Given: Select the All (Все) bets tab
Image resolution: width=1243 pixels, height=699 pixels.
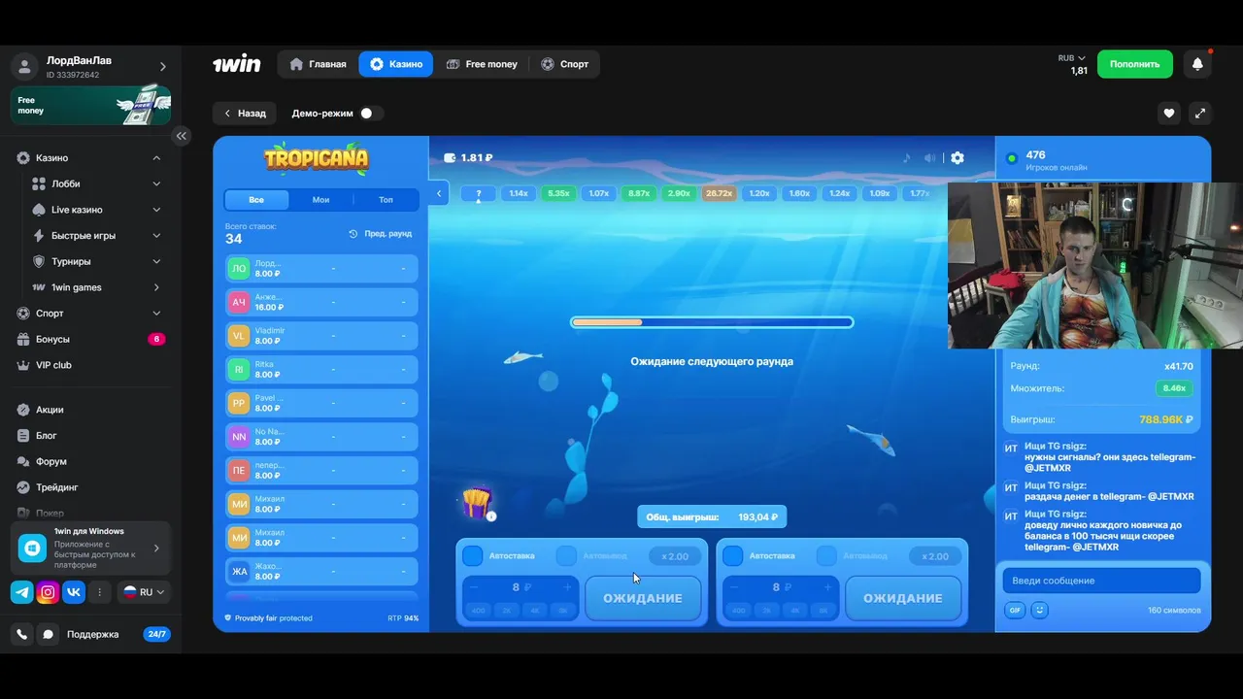Looking at the screenshot, I should (x=256, y=200).
